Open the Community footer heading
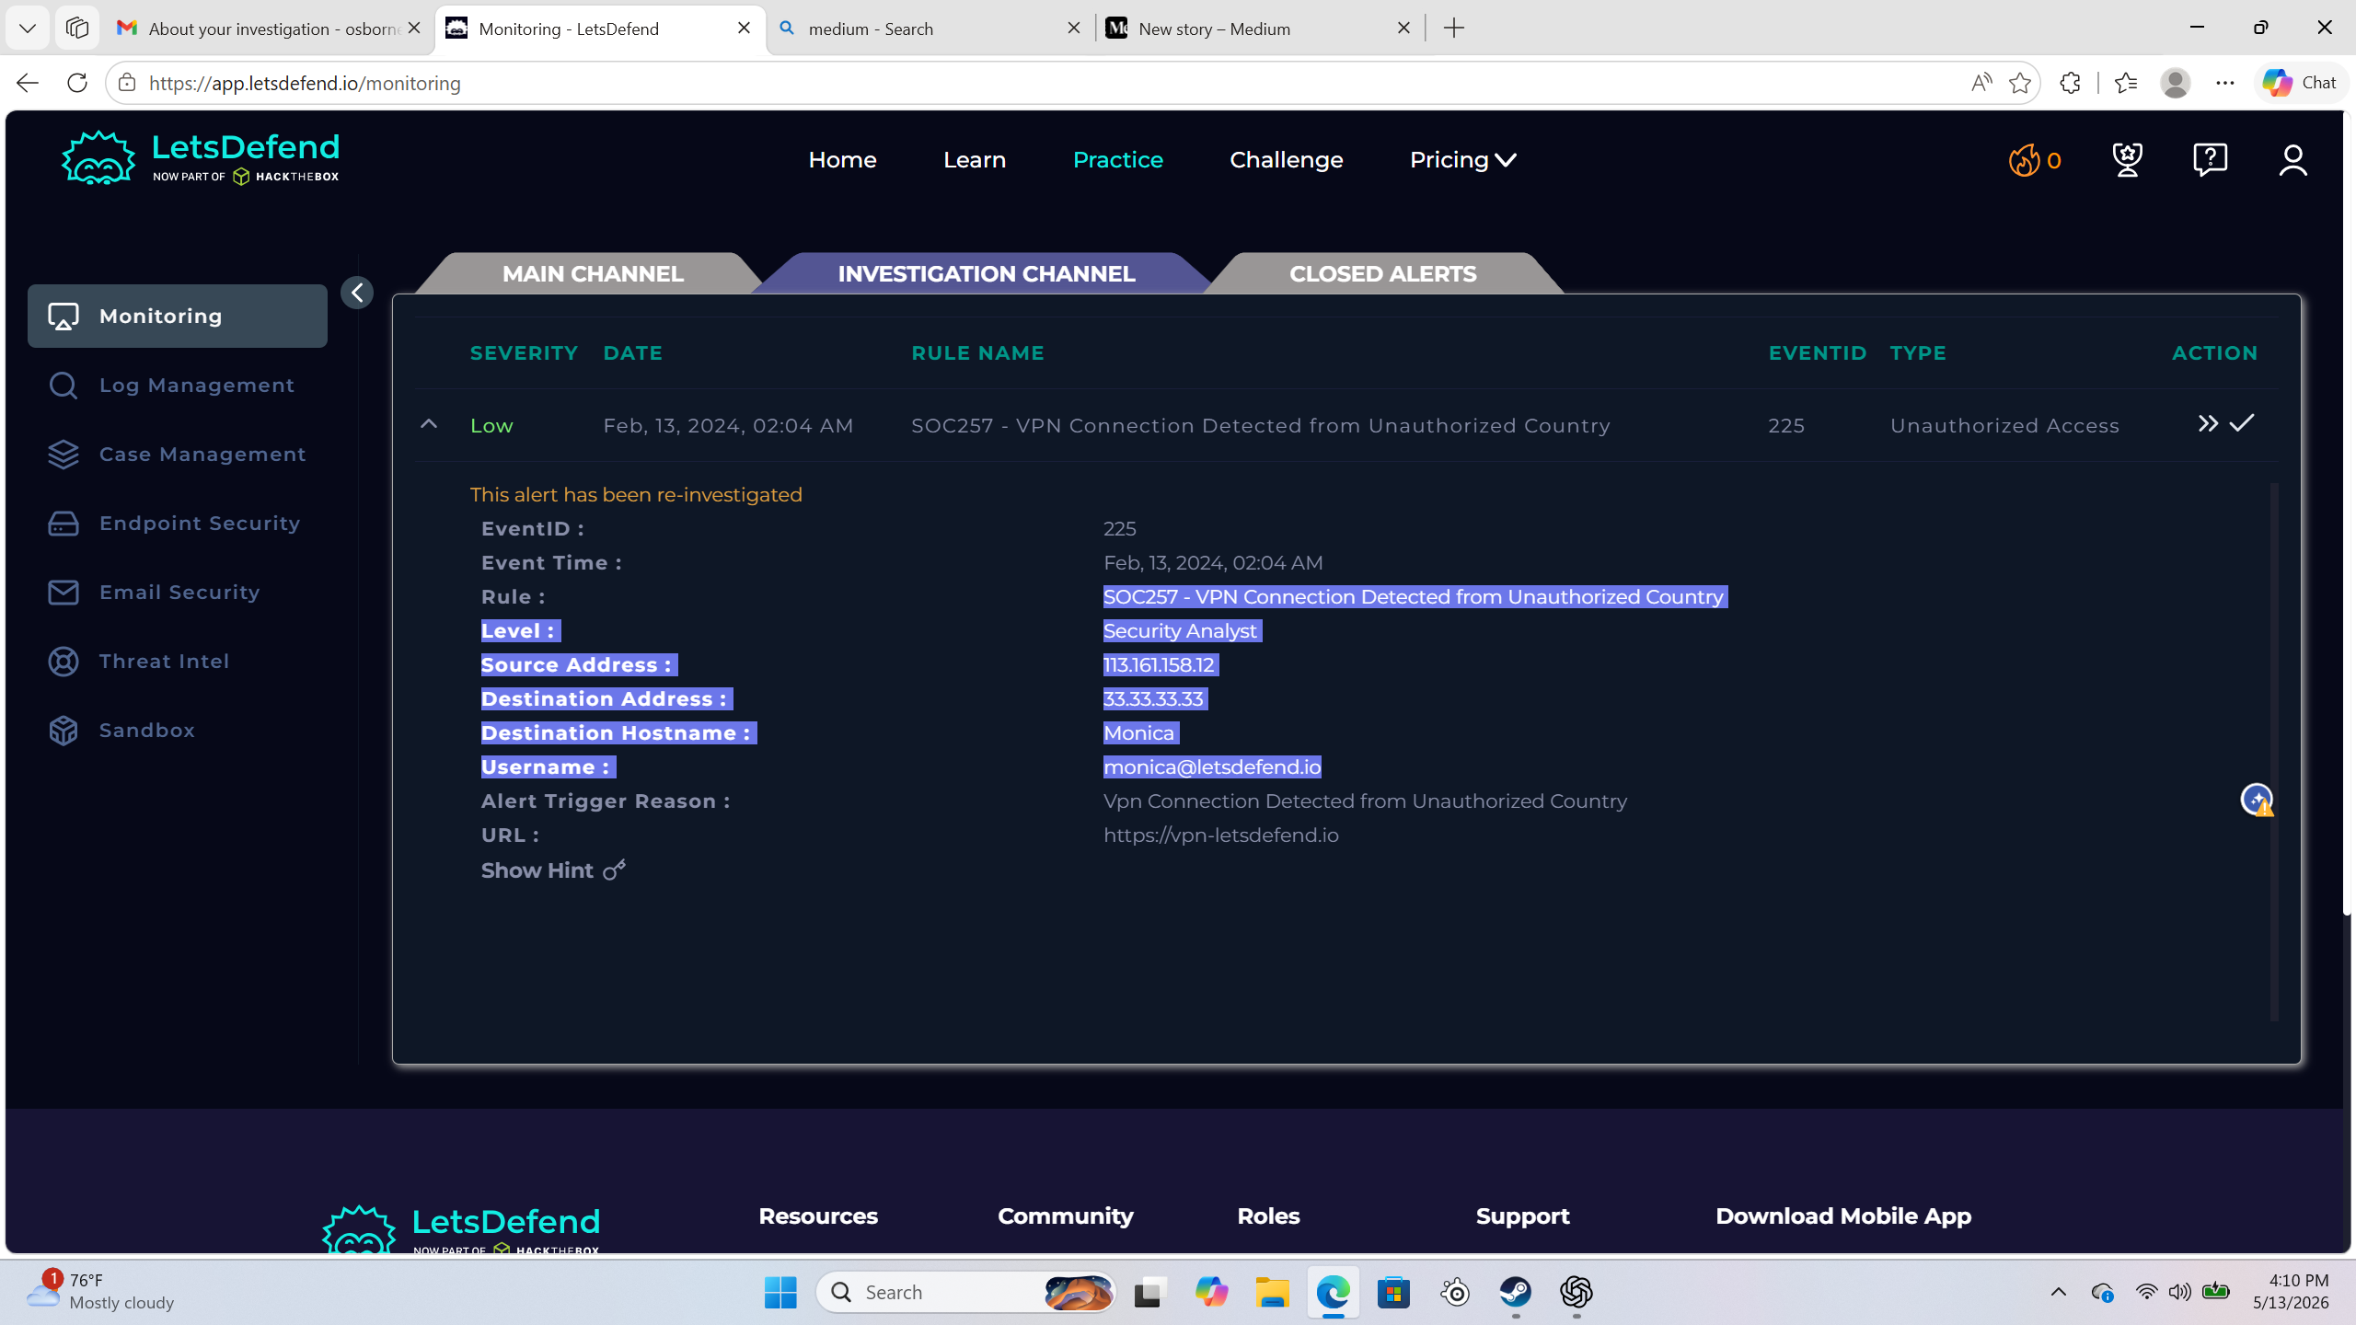The height and width of the screenshot is (1325, 2356). click(x=1065, y=1216)
